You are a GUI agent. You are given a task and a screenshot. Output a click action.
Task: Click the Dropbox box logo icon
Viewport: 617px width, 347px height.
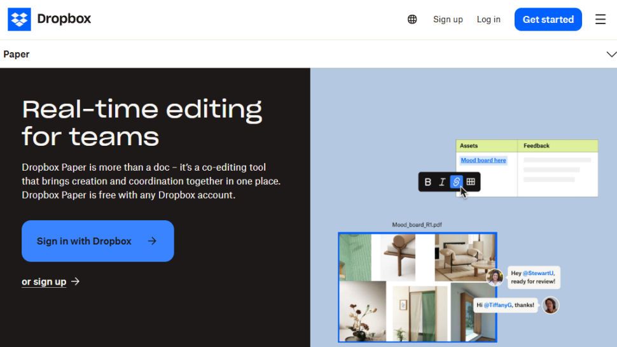pos(20,20)
